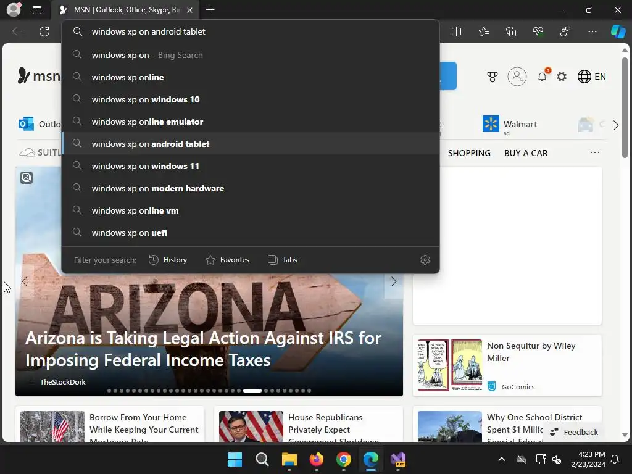Open MSN notifications bell
Image resolution: width=632 pixels, height=474 pixels.
point(543,76)
